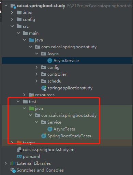Click the AsyncTests test class icon
Screen dimensions: 133x175
pos(50,129)
